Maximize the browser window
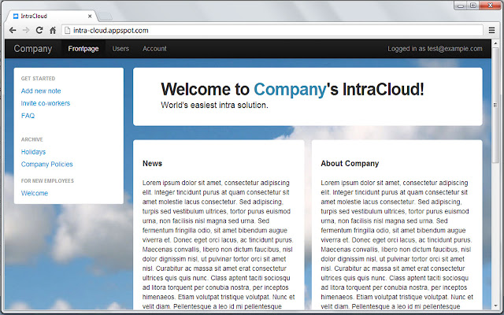 (472, 6)
